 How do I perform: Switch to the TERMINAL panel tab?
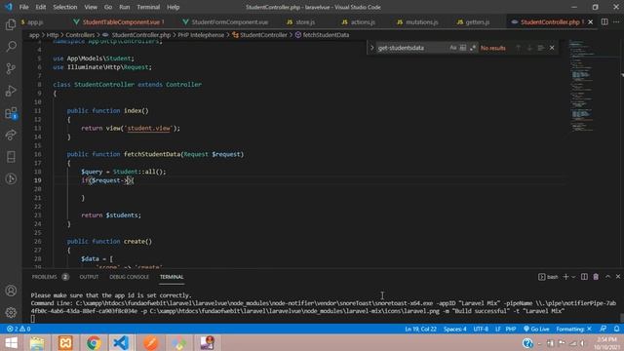tap(172, 277)
